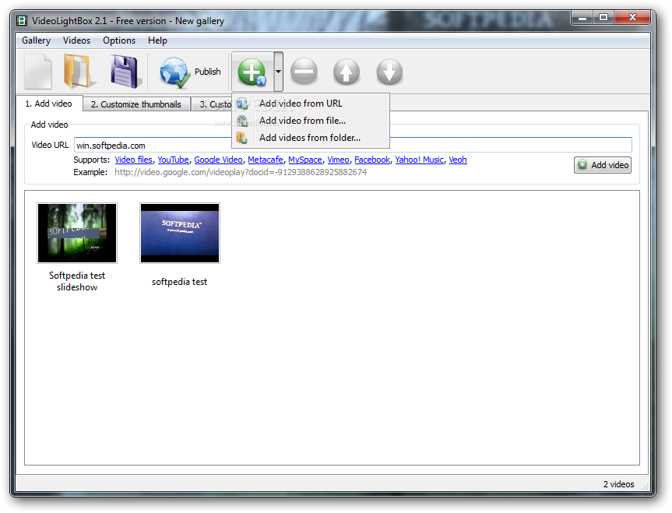The image size is (672, 513).
Task: Click the folder icon beside Add videos from folder
Action: tap(242, 138)
